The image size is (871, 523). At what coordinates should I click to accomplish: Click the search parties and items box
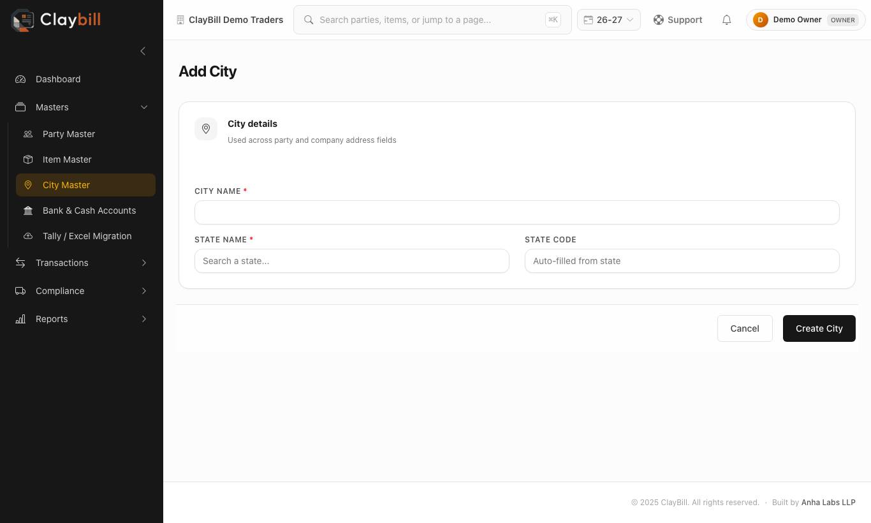coord(432,20)
